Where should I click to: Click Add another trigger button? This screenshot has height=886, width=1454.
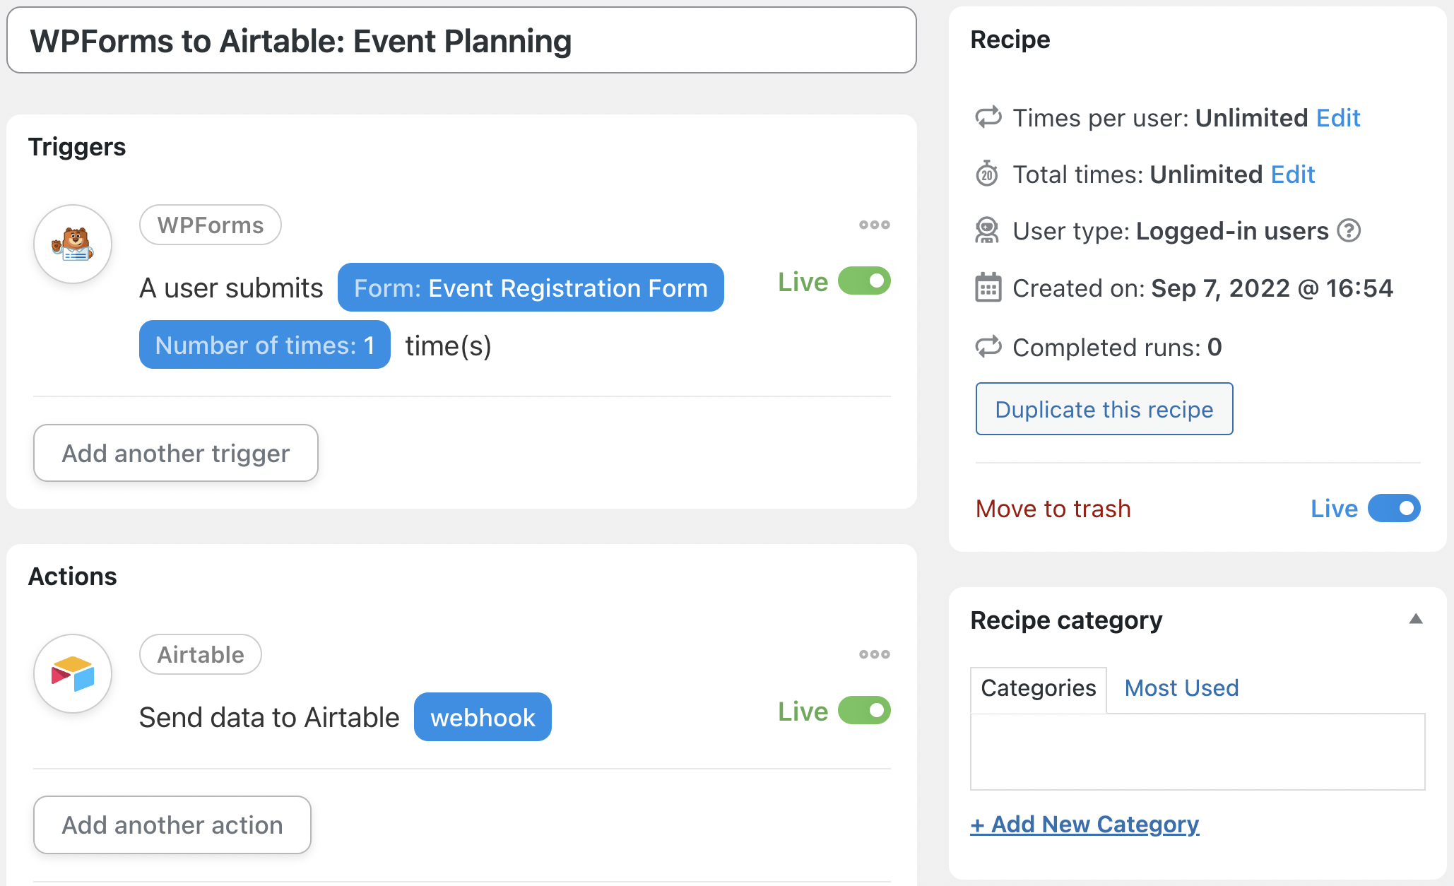pos(176,453)
